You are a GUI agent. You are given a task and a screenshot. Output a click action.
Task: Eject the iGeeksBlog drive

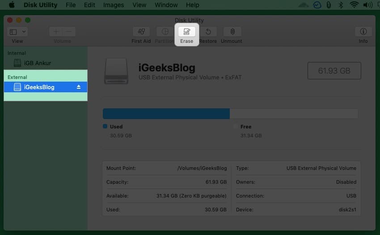[79, 87]
